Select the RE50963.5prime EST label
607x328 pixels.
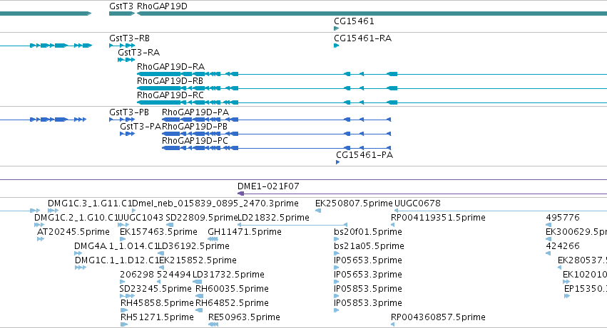(244, 317)
